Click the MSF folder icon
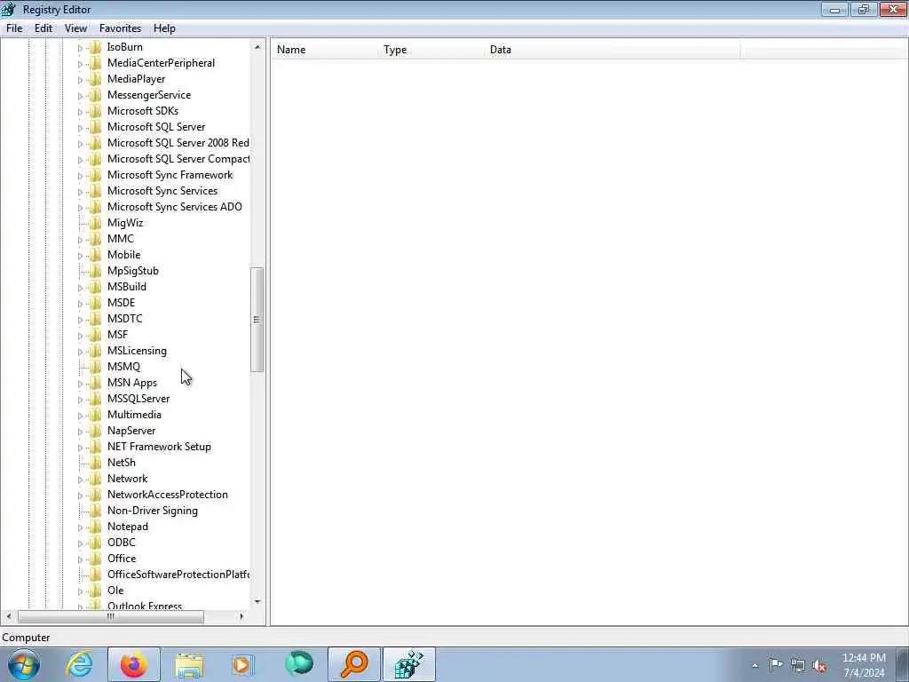909x682 pixels. 96,335
